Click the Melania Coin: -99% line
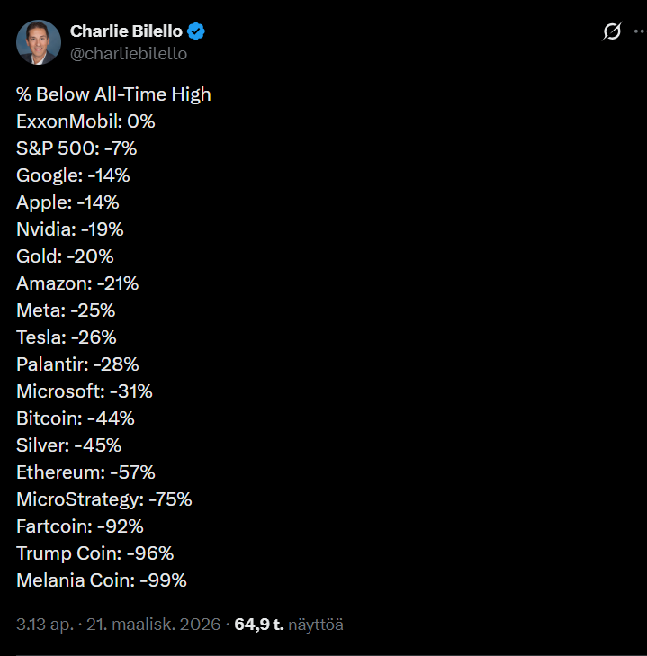647x656 pixels. point(101,580)
